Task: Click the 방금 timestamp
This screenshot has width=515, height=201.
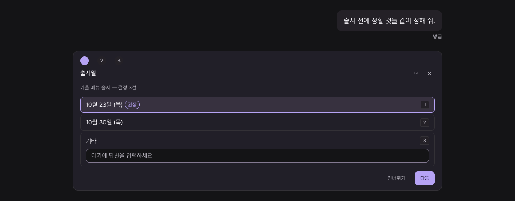Action: [437, 37]
